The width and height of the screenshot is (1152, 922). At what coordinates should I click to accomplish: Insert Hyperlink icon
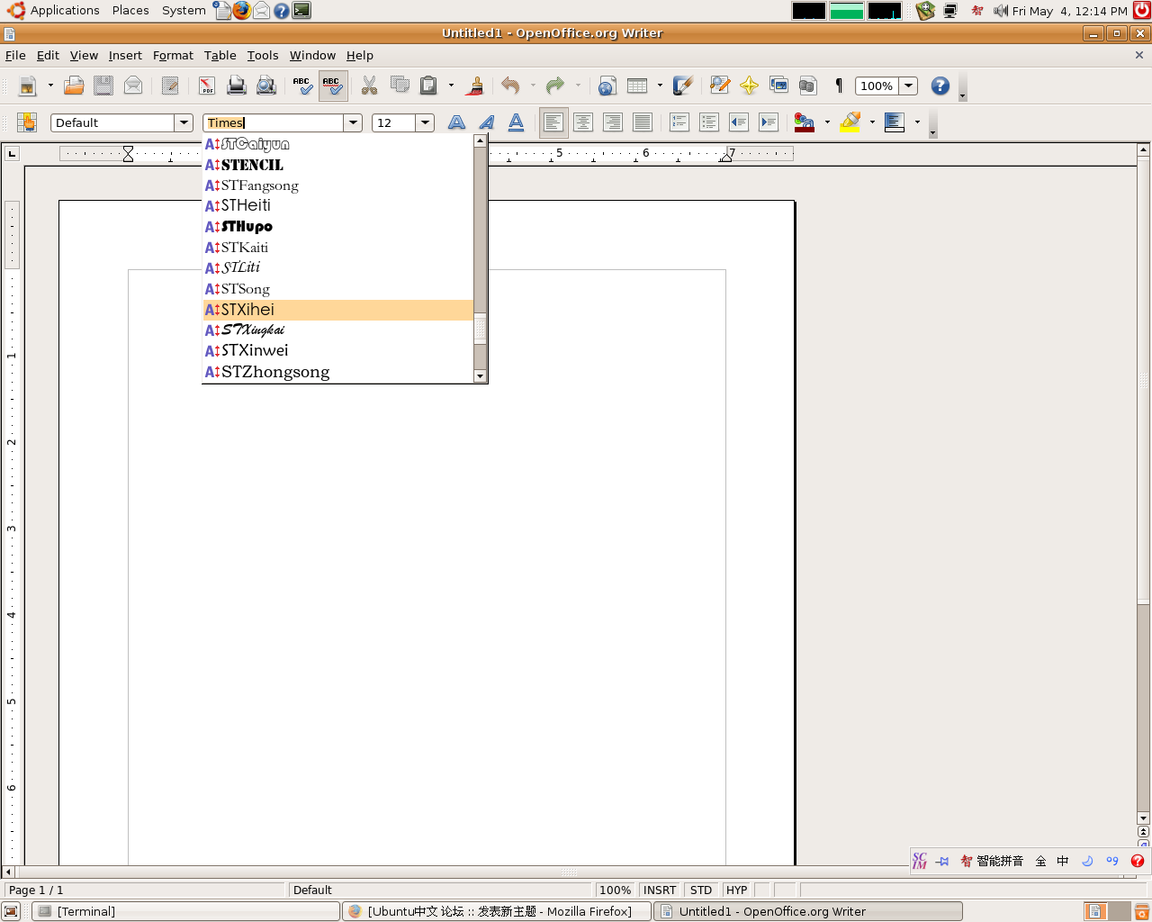607,86
